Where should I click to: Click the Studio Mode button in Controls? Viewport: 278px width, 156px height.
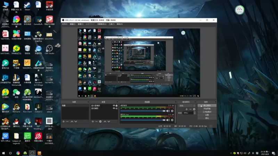click(207, 112)
